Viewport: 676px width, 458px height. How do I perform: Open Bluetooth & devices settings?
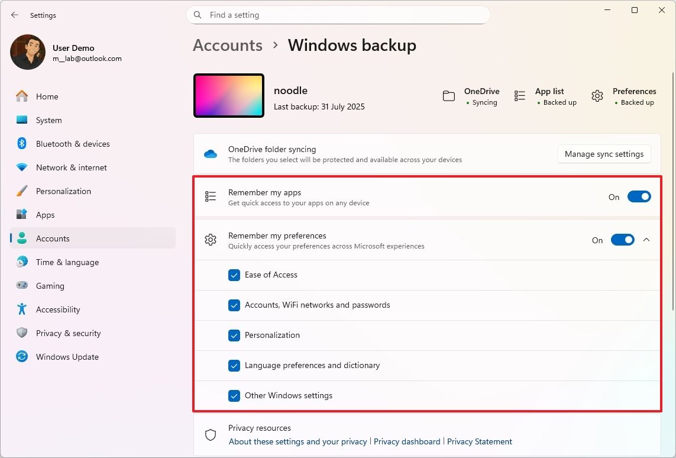(x=73, y=144)
